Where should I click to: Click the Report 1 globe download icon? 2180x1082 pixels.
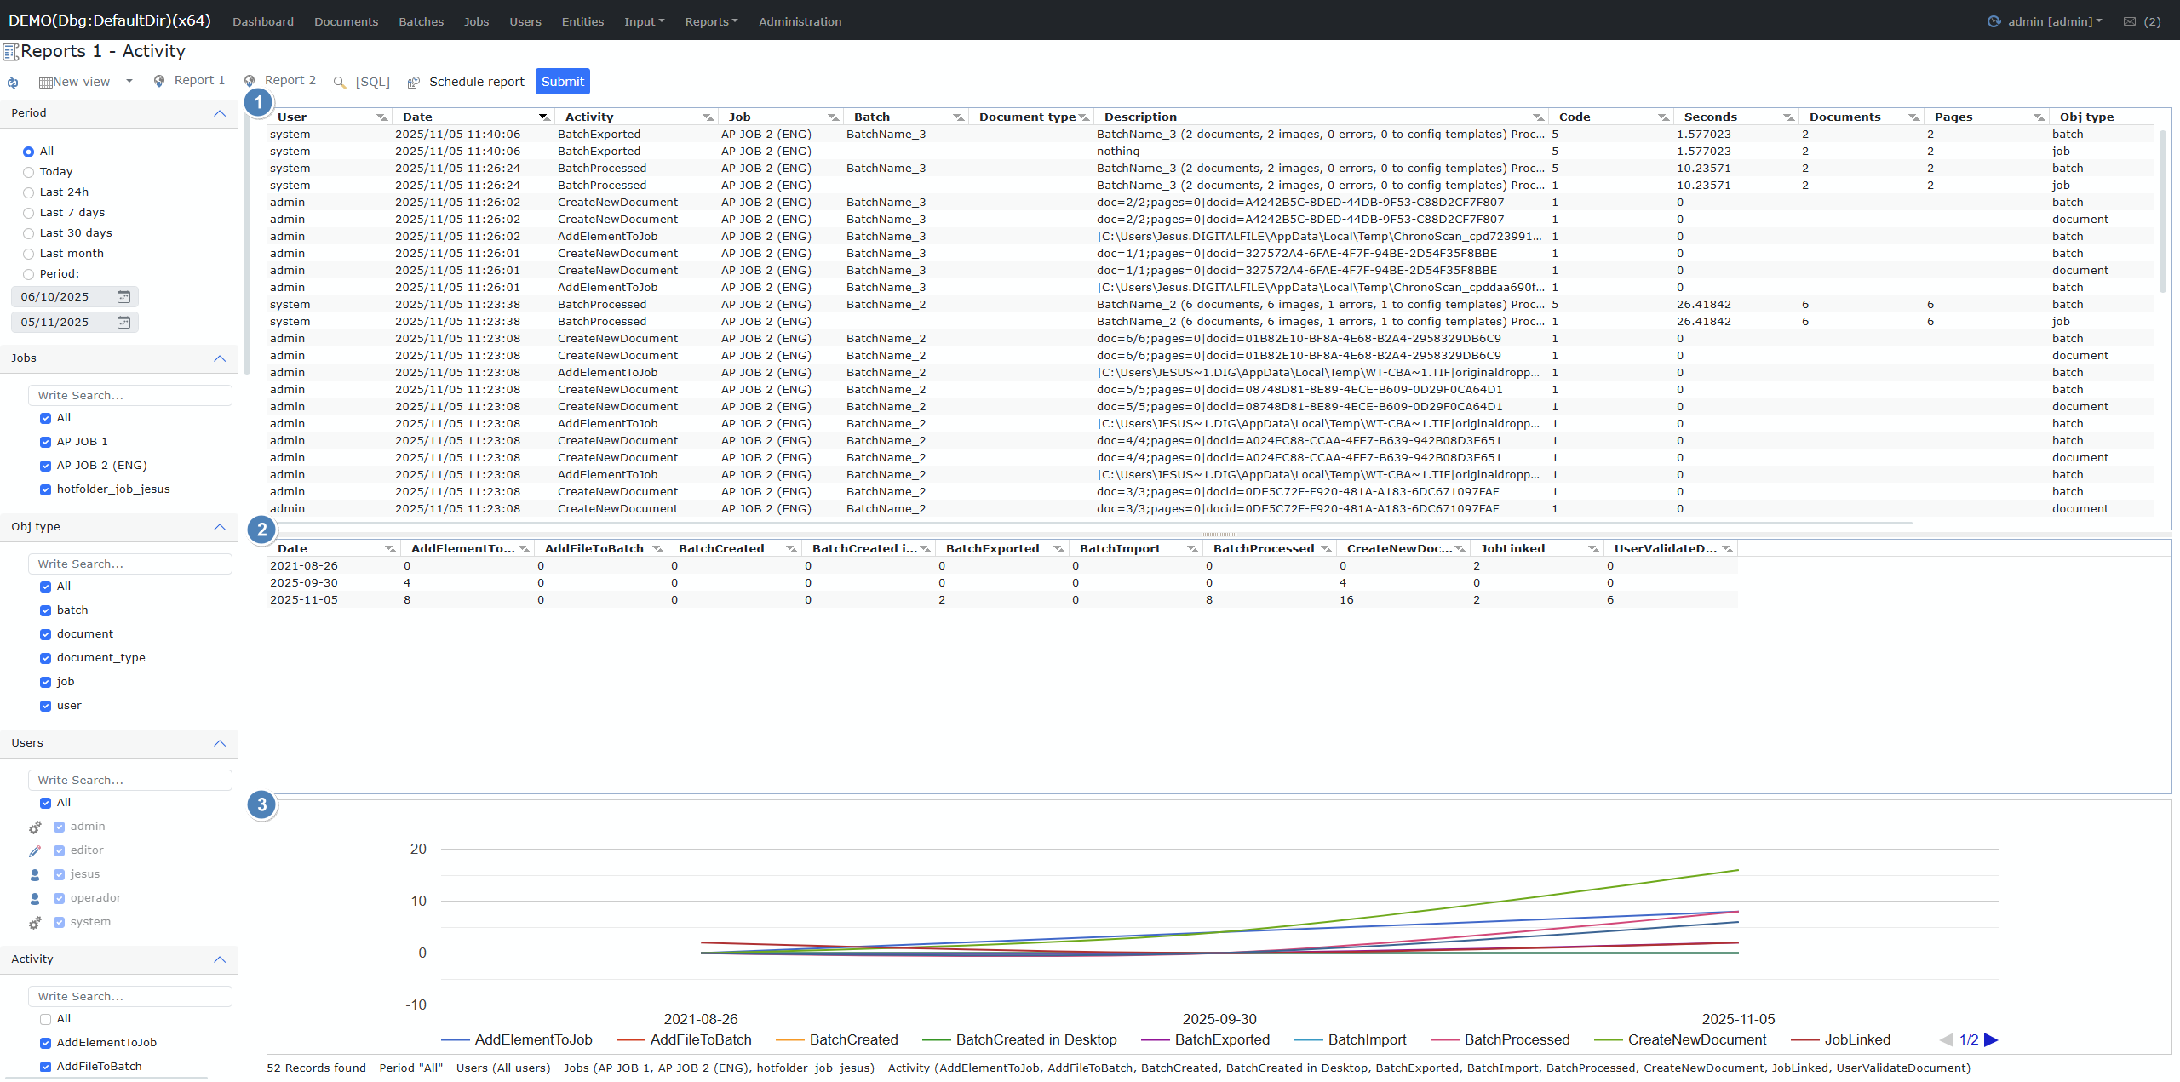(x=159, y=81)
